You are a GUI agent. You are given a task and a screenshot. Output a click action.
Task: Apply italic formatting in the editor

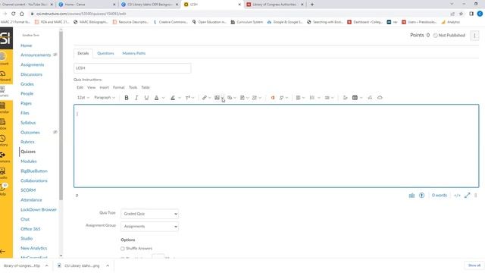pyautogui.click(x=136, y=98)
